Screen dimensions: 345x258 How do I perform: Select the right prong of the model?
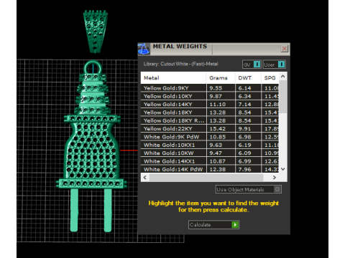tap(108, 210)
